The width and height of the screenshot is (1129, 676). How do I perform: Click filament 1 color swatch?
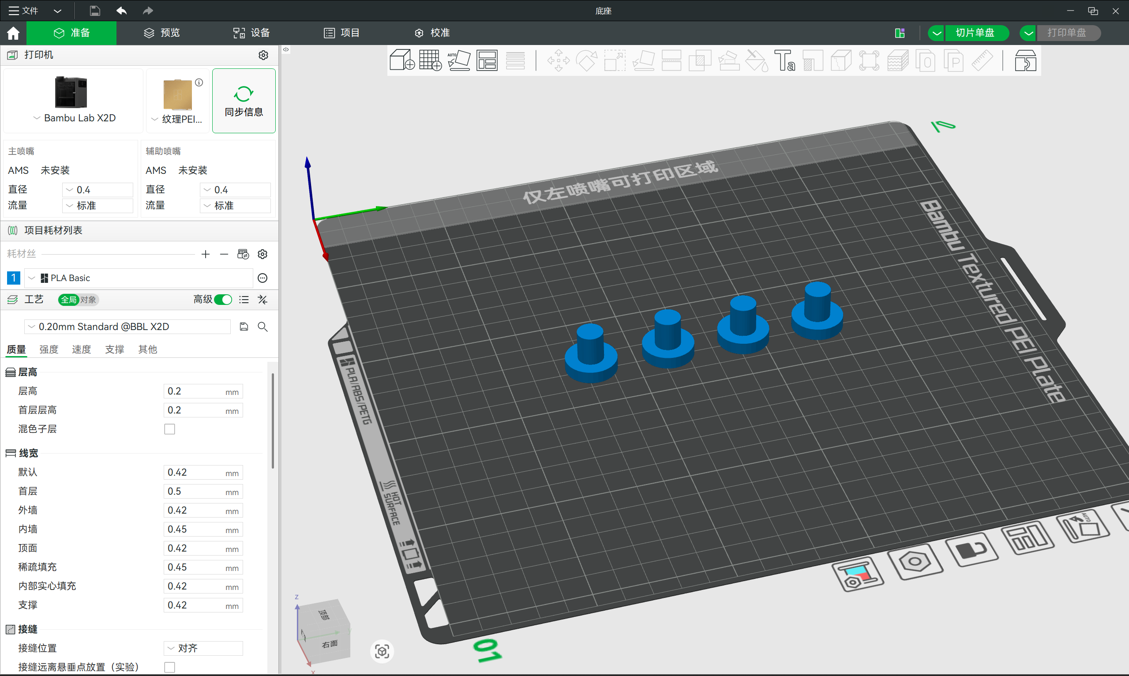[13, 278]
